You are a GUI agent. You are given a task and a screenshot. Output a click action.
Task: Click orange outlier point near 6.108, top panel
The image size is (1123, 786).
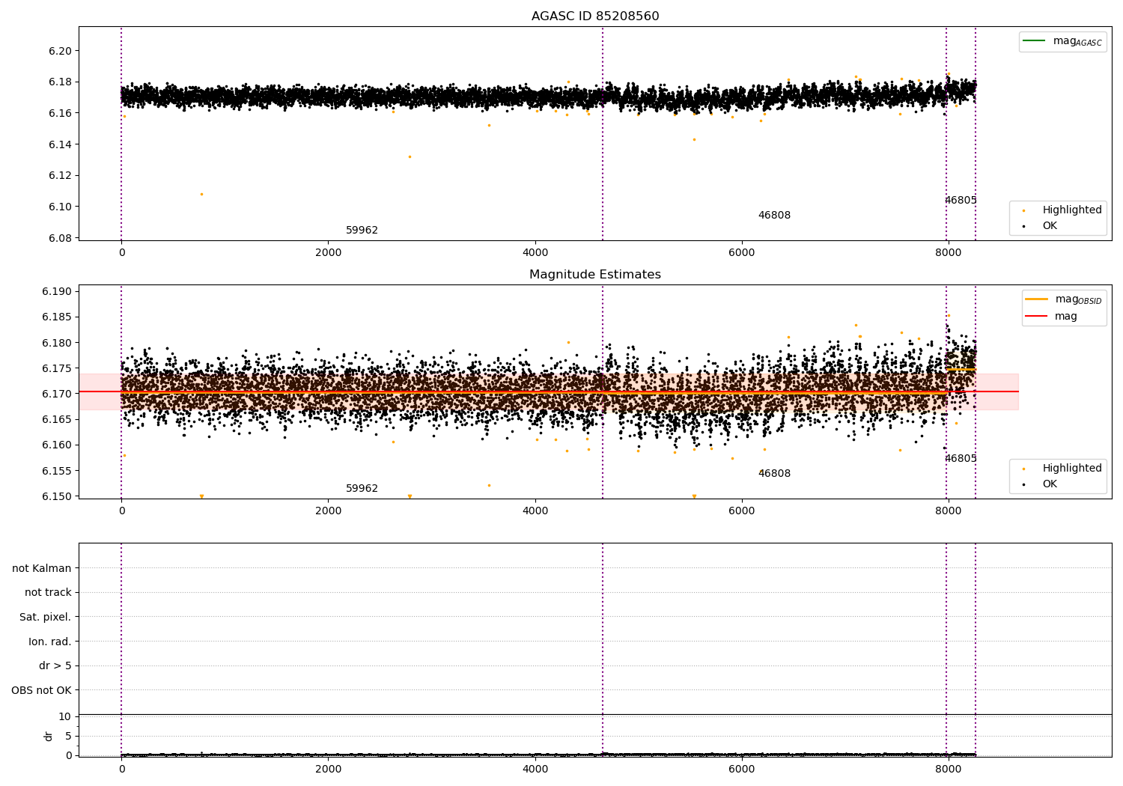201,194
